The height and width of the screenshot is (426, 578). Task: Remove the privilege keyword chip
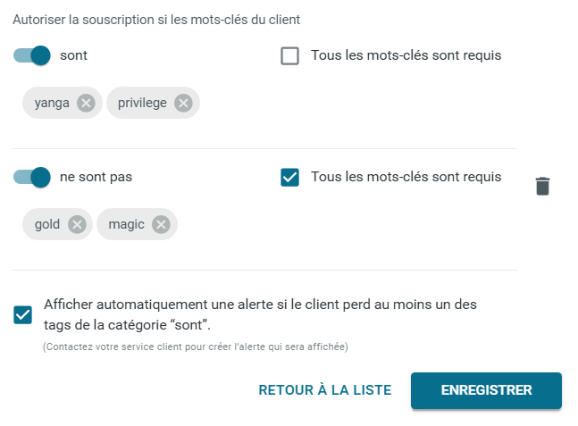[x=183, y=103]
